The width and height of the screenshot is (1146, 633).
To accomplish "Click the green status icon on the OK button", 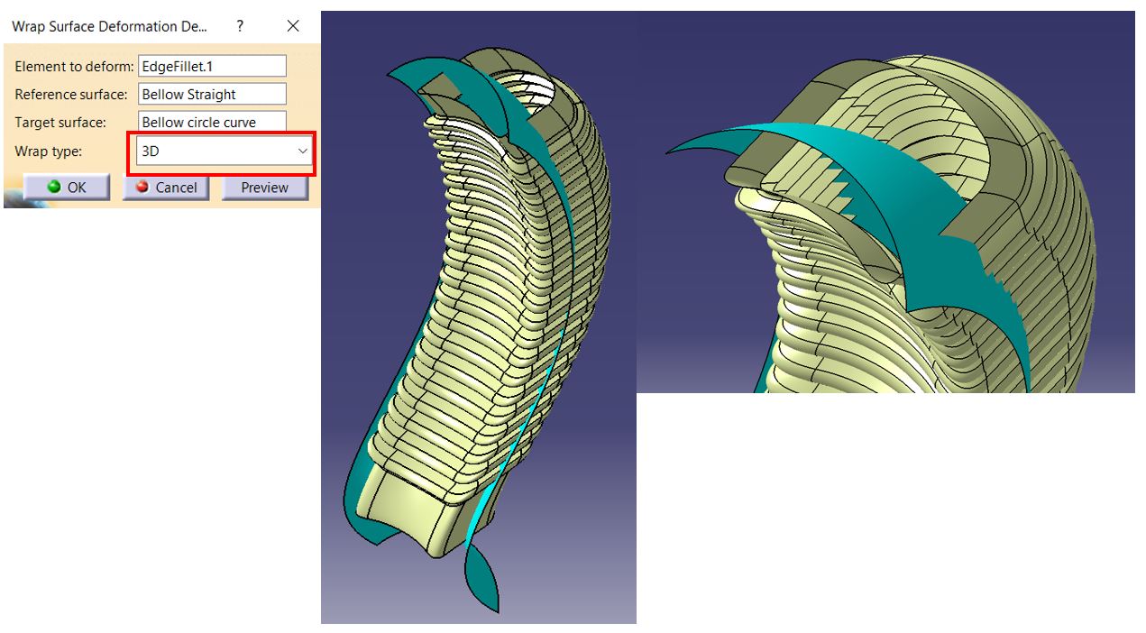I will coord(54,188).
